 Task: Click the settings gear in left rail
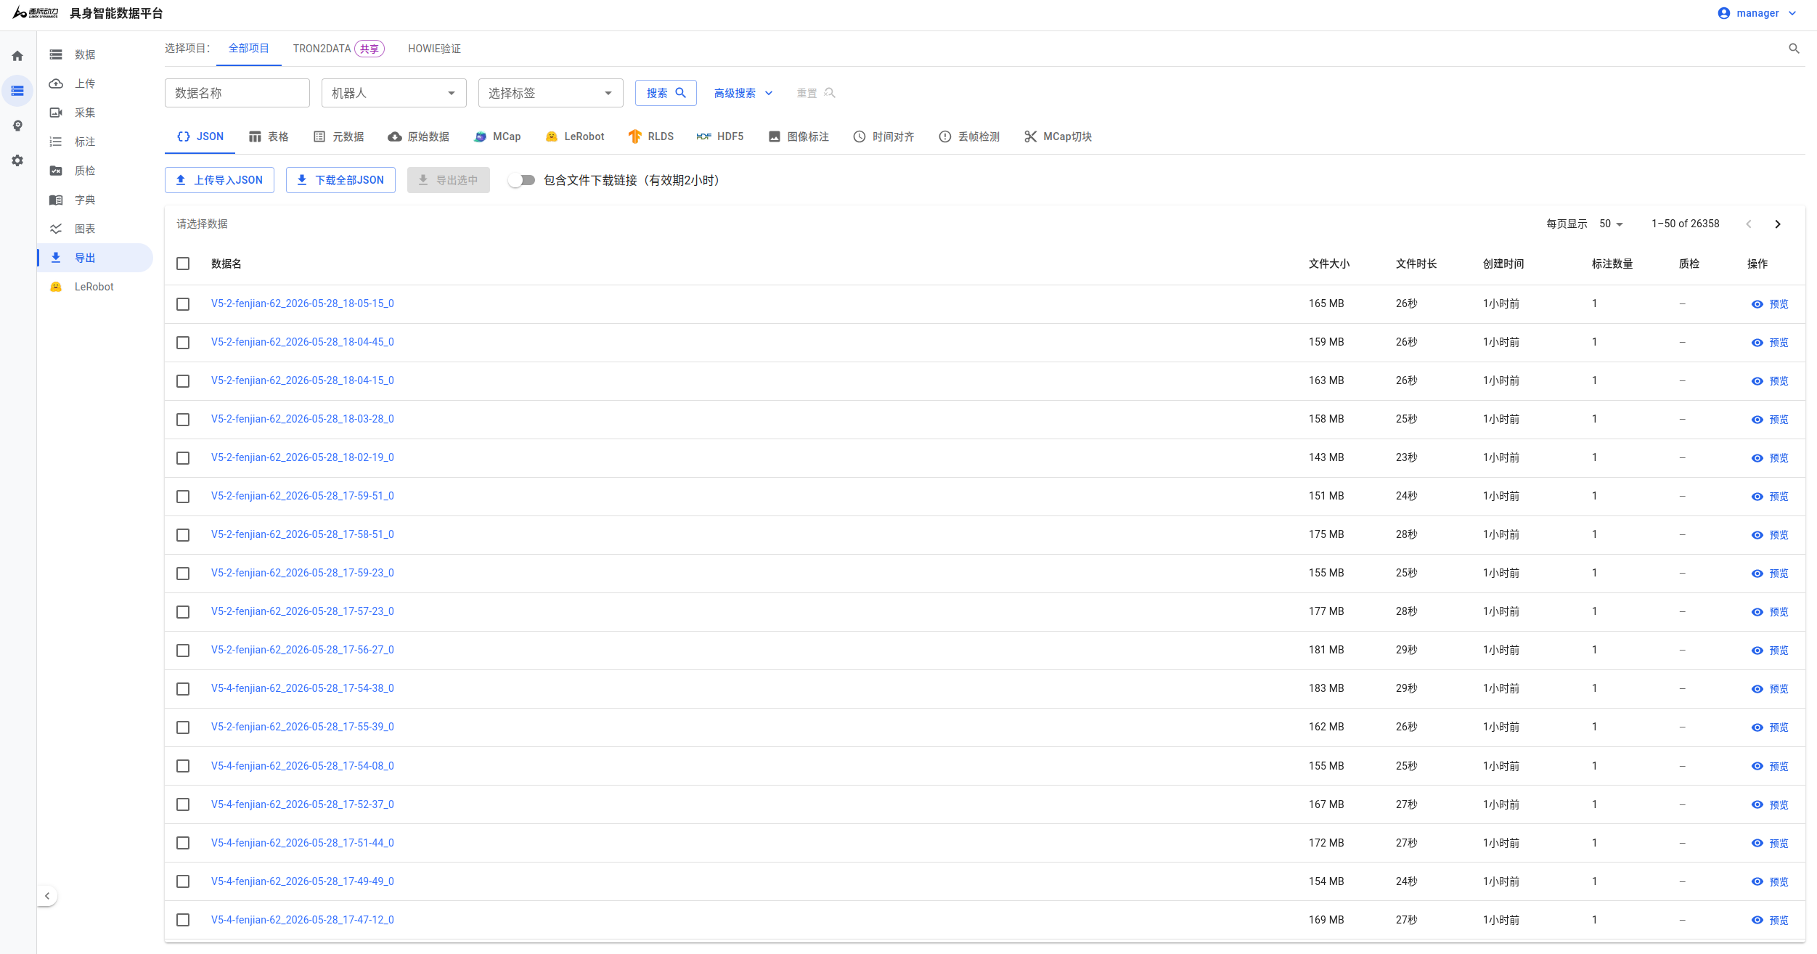pos(17,160)
